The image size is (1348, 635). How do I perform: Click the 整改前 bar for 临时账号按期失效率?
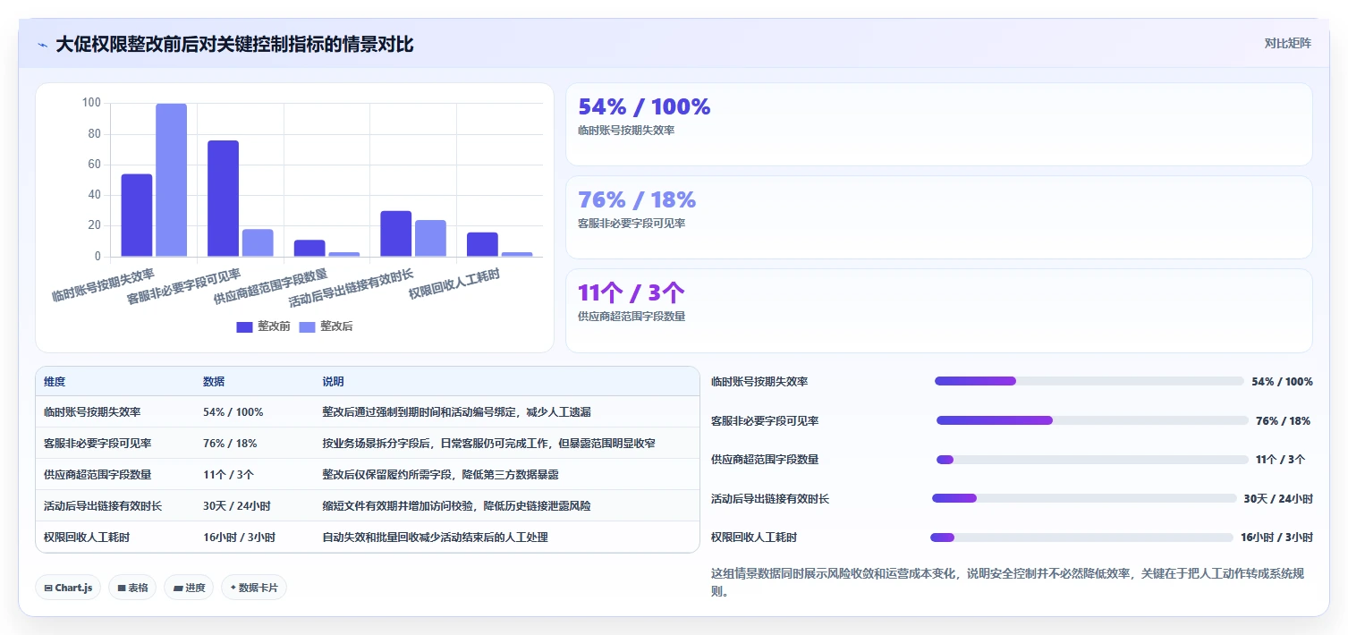click(137, 216)
